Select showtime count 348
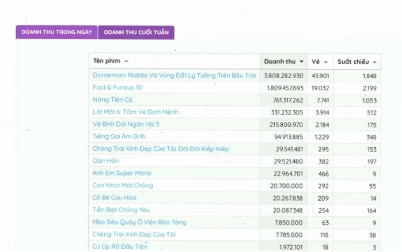This screenshot has width=402, height=252. [371, 138]
